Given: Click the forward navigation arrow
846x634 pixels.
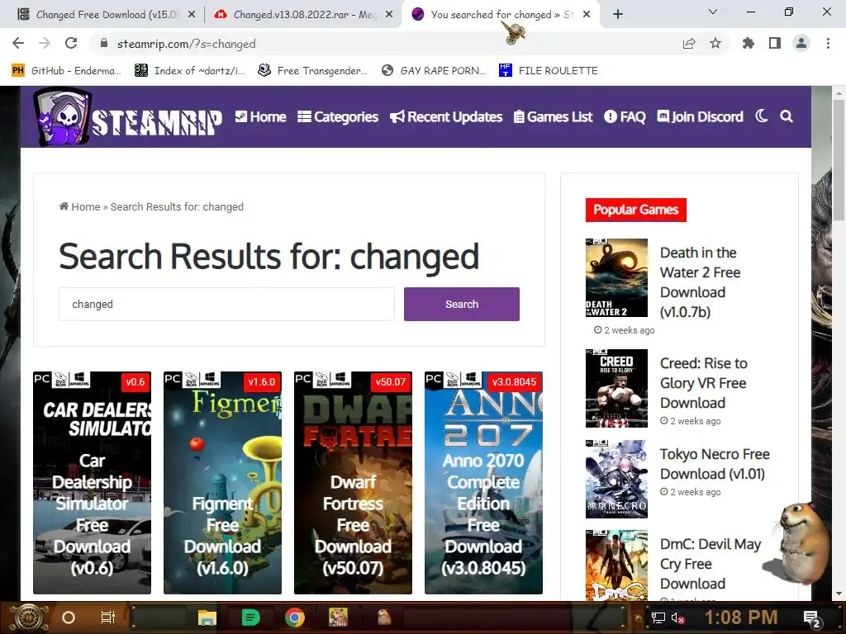Looking at the screenshot, I should tap(45, 44).
